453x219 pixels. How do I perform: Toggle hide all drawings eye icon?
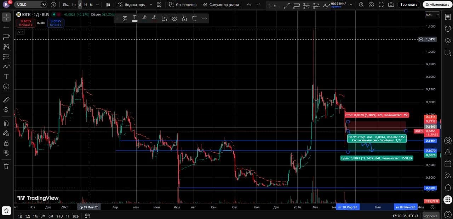pyautogui.click(x=6, y=153)
